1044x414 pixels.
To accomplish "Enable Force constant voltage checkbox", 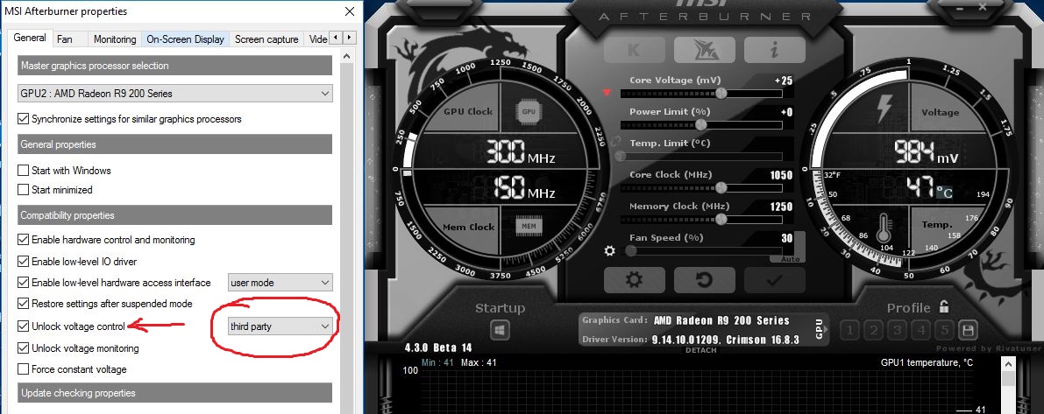I will [x=24, y=369].
